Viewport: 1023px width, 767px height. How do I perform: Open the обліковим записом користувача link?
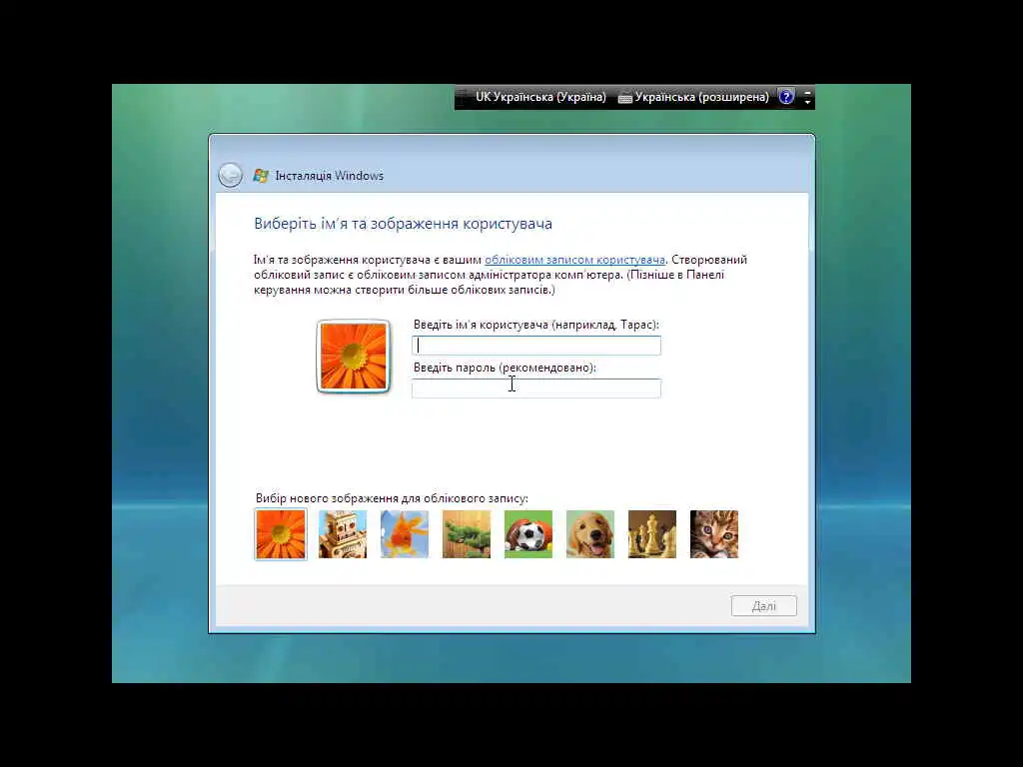[x=574, y=260]
